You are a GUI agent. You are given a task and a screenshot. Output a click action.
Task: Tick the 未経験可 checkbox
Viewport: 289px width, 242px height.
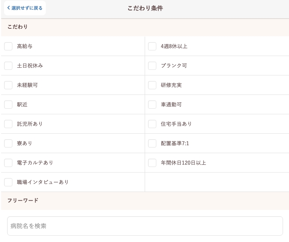(x=8, y=85)
